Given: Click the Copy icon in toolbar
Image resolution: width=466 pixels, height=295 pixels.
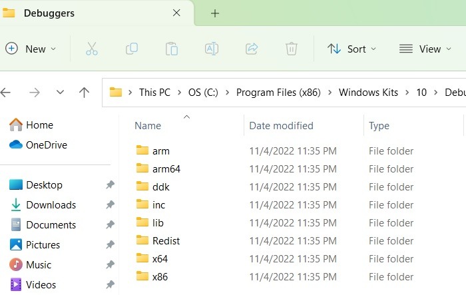Looking at the screenshot, I should click(132, 49).
